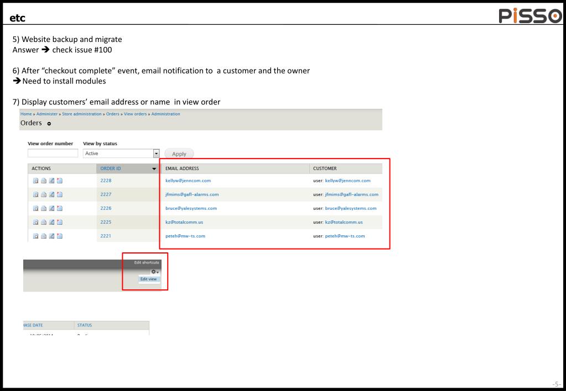This screenshot has height=391, width=566.
Task: Open Administer breadcrumb link
Action: point(47,114)
